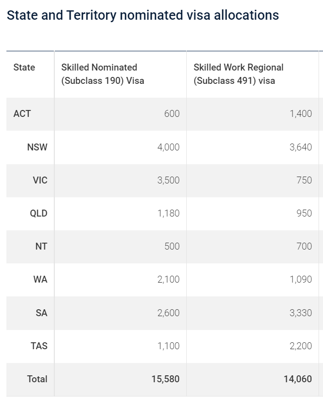The height and width of the screenshot is (400, 323).
Task: Select the 14,060 total for Subclass 491
Action: tap(298, 379)
